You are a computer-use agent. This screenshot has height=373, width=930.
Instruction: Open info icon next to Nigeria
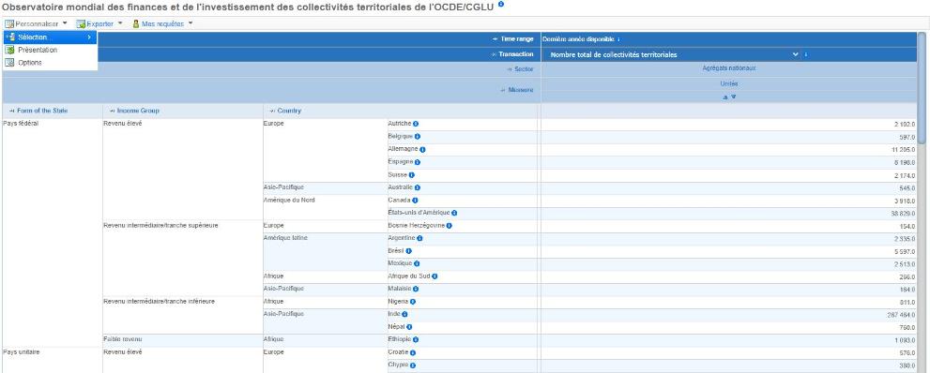point(413,302)
